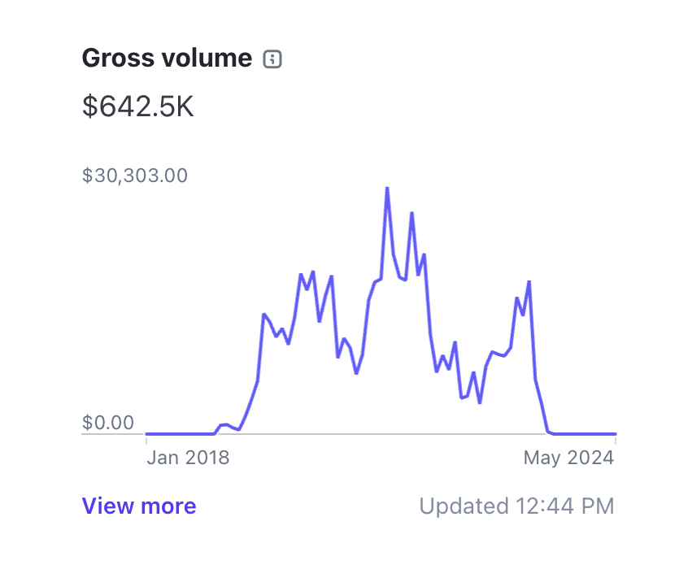Click the flat line end above May 2024
The image size is (675, 569).
coord(614,434)
